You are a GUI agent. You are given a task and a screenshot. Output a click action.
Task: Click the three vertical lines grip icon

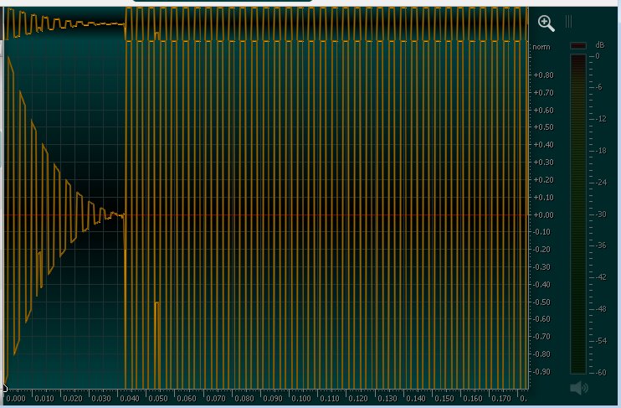[x=568, y=22]
